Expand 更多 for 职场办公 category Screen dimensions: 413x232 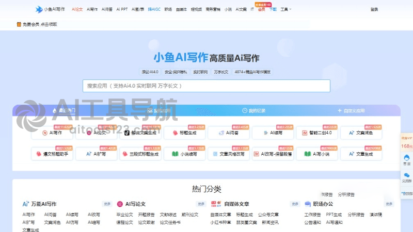point(389,204)
